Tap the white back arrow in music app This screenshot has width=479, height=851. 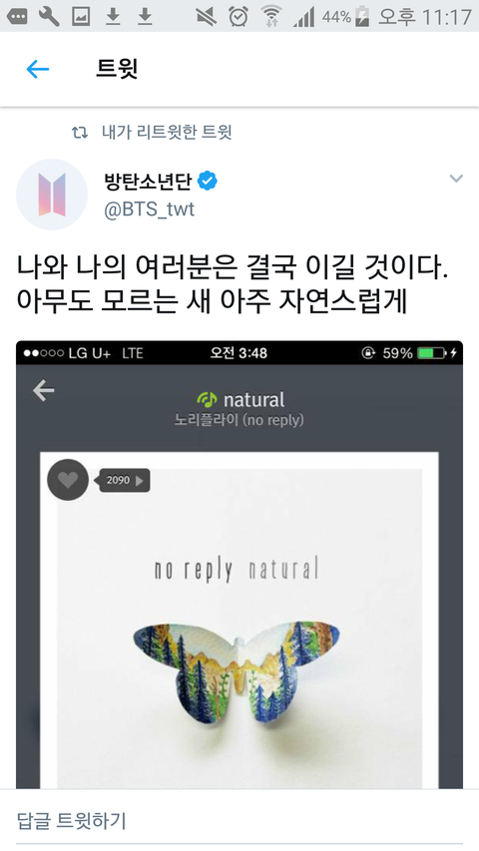[x=44, y=390]
